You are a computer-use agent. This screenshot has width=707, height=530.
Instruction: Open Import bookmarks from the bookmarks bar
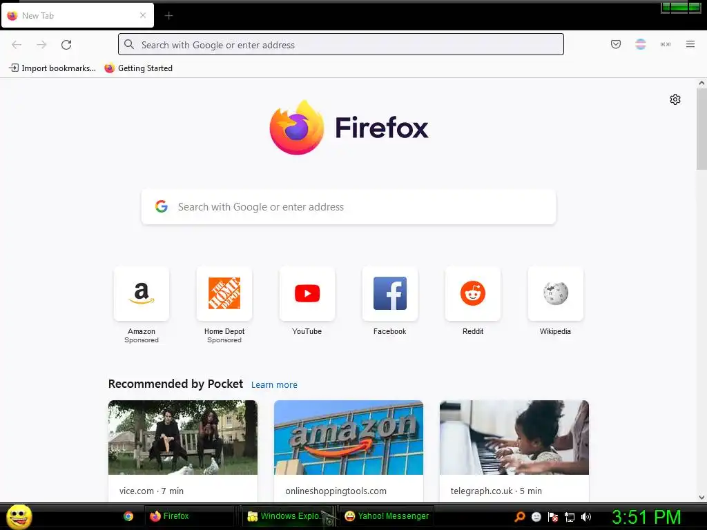coord(52,68)
